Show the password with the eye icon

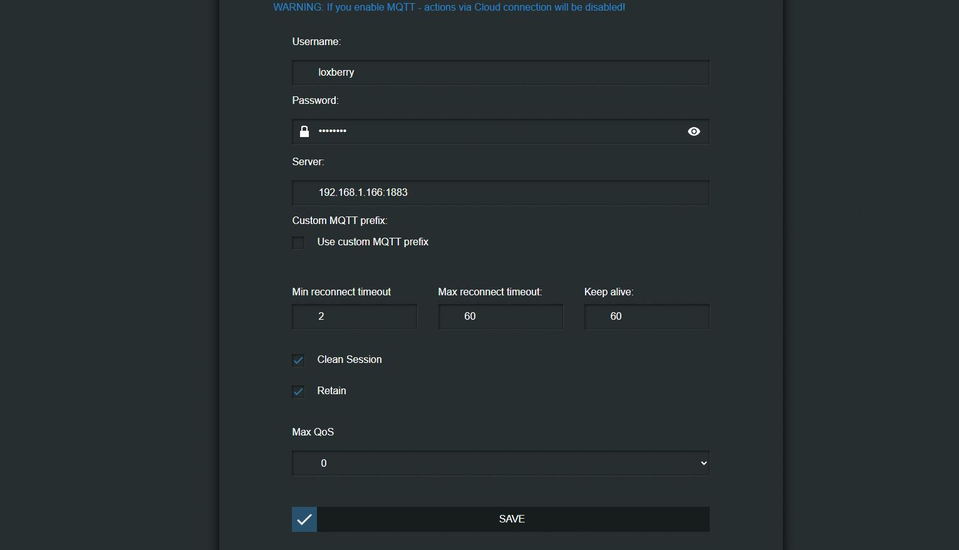coord(693,131)
